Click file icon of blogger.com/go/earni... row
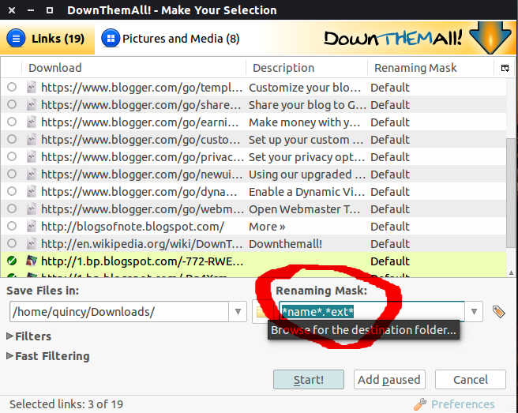 coord(32,122)
